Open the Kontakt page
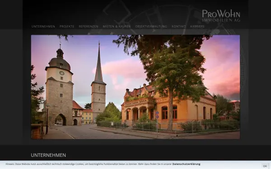This screenshot has width=271, height=169. (x=179, y=27)
